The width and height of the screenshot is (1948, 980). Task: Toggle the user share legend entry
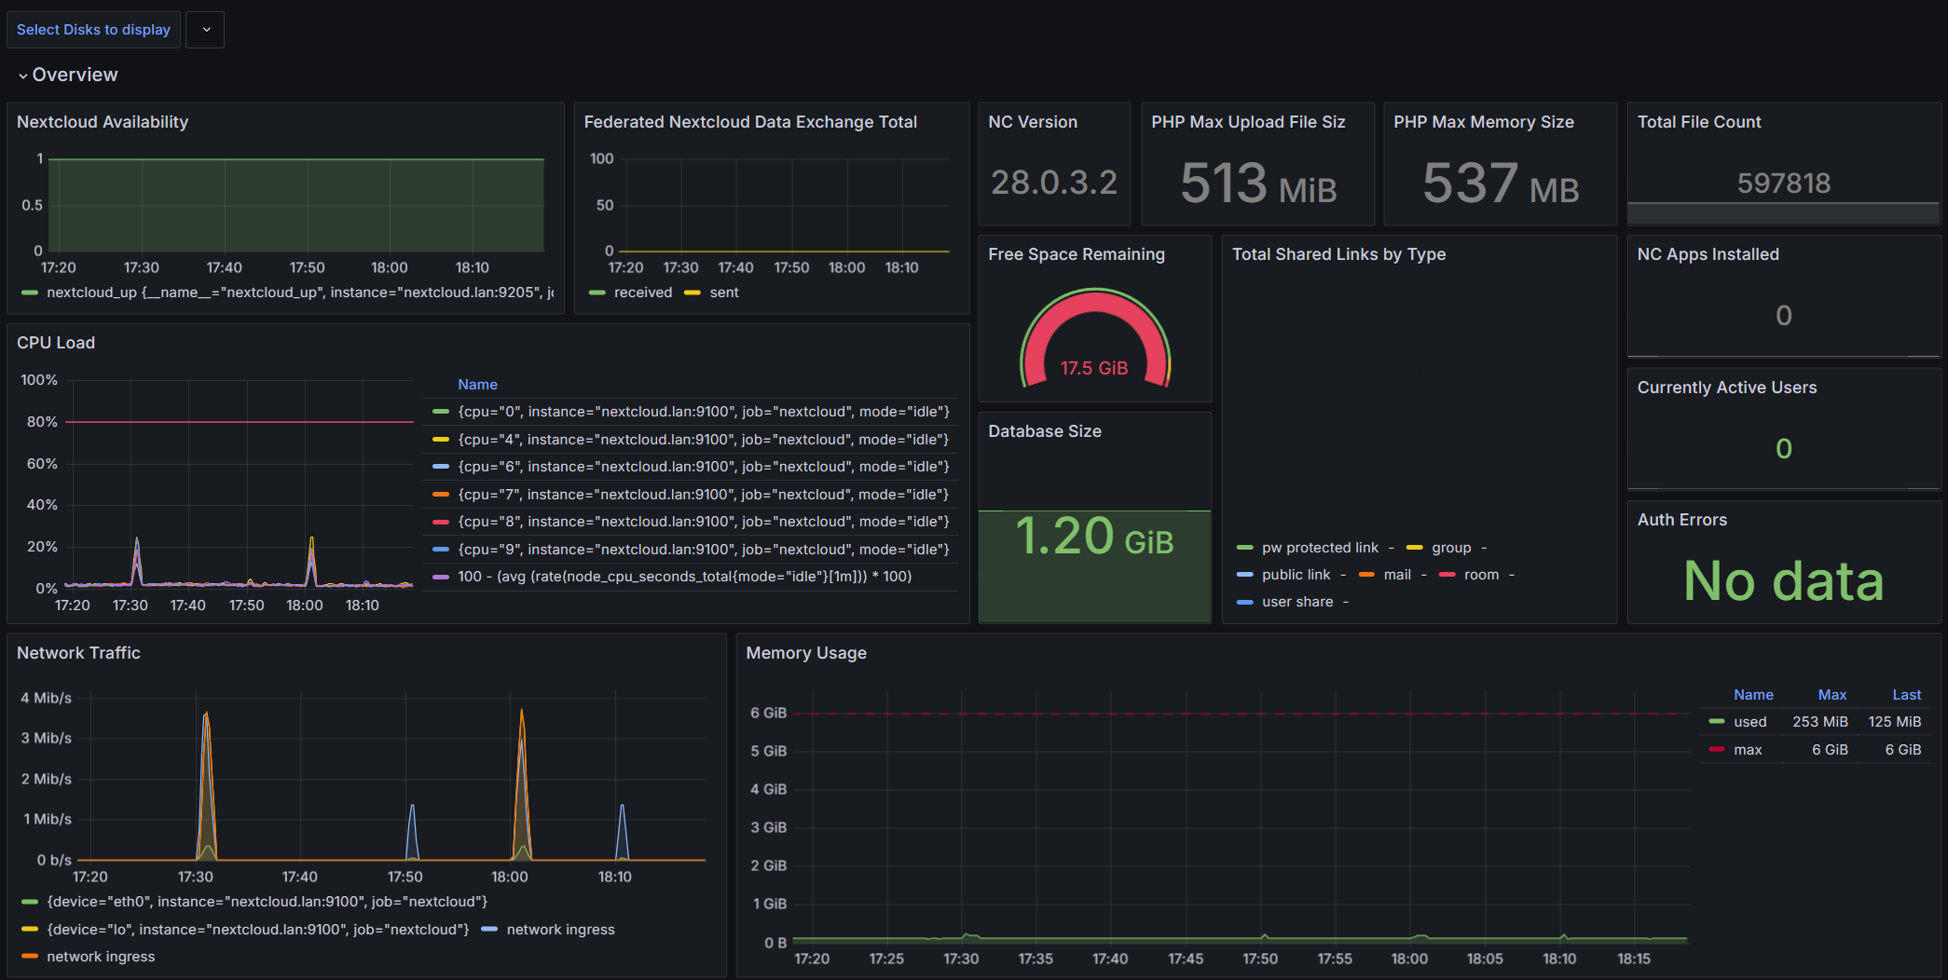pyautogui.click(x=1297, y=602)
